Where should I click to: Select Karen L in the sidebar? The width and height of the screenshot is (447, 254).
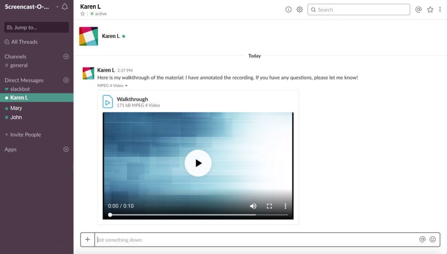37,97
